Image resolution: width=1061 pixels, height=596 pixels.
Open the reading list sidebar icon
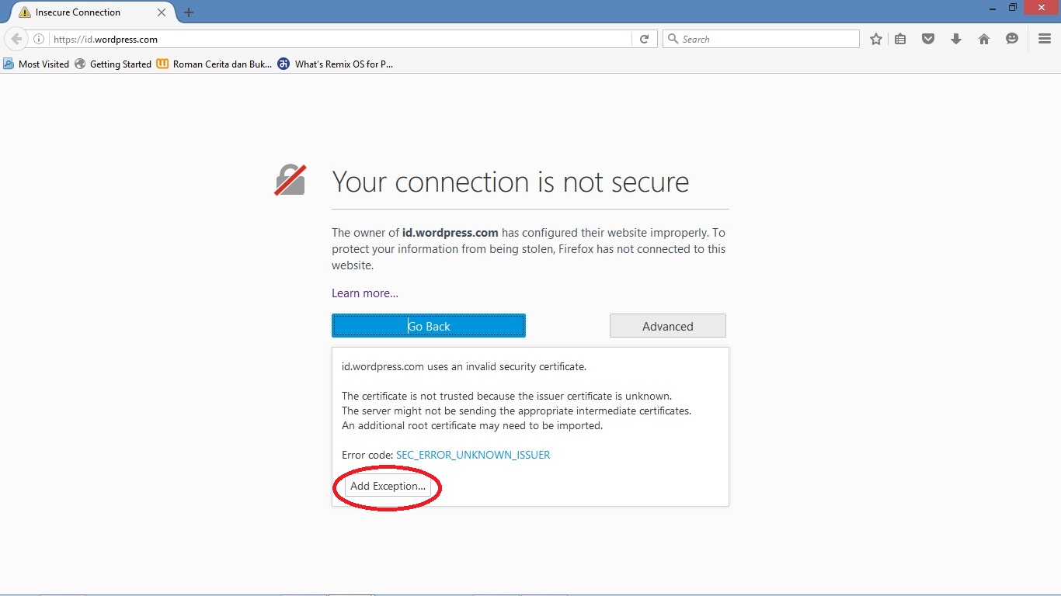(900, 38)
